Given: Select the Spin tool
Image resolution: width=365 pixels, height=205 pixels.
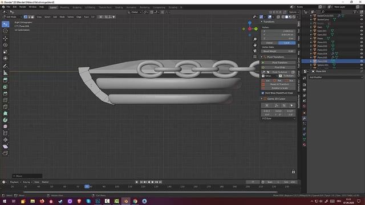Looking at the screenshot, I should click(5, 120).
